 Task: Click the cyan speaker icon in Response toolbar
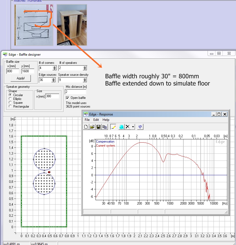click(121, 127)
